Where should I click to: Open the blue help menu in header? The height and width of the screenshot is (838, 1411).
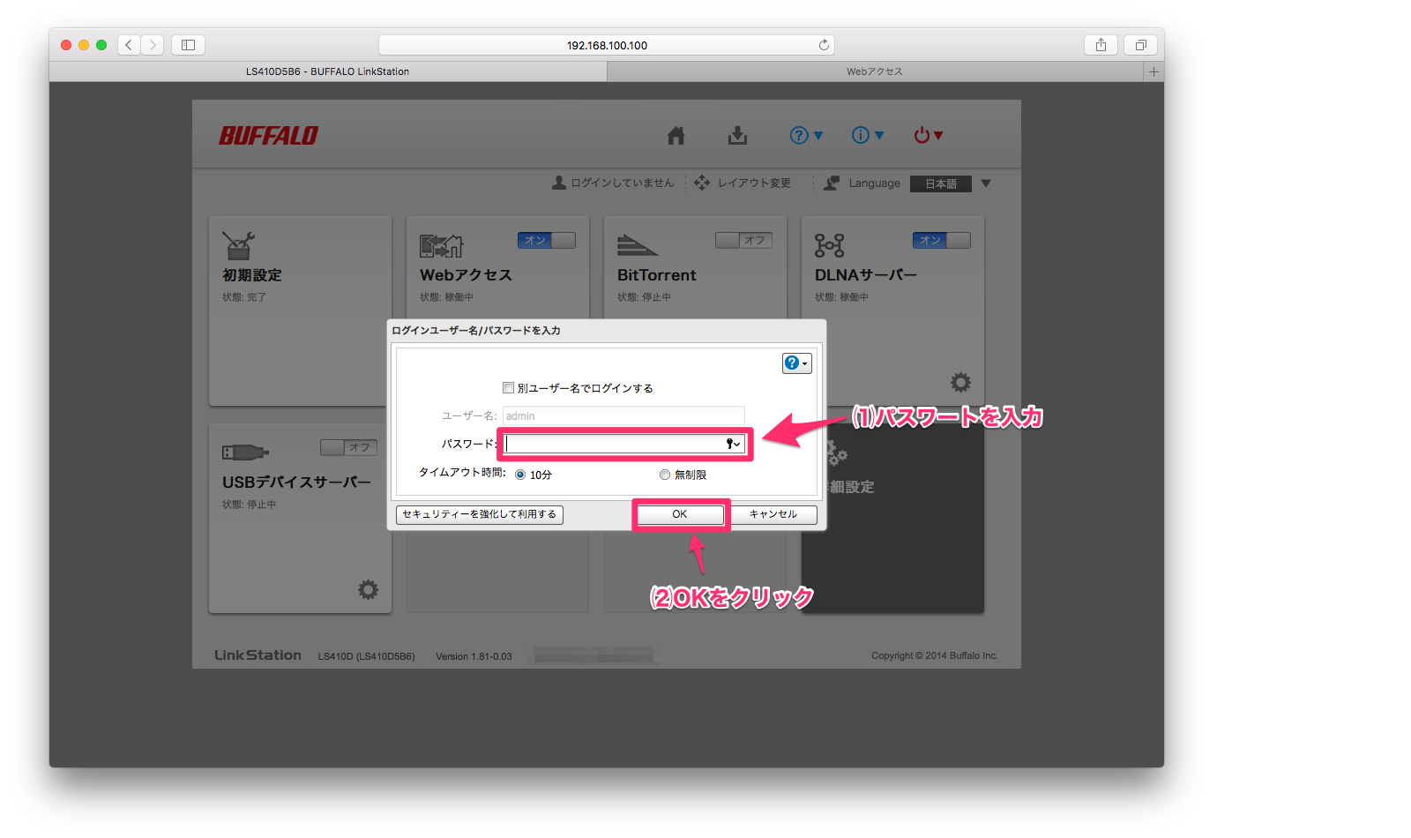click(x=806, y=135)
